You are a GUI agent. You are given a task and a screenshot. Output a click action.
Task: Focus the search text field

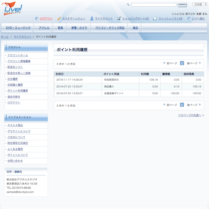point(154,5)
